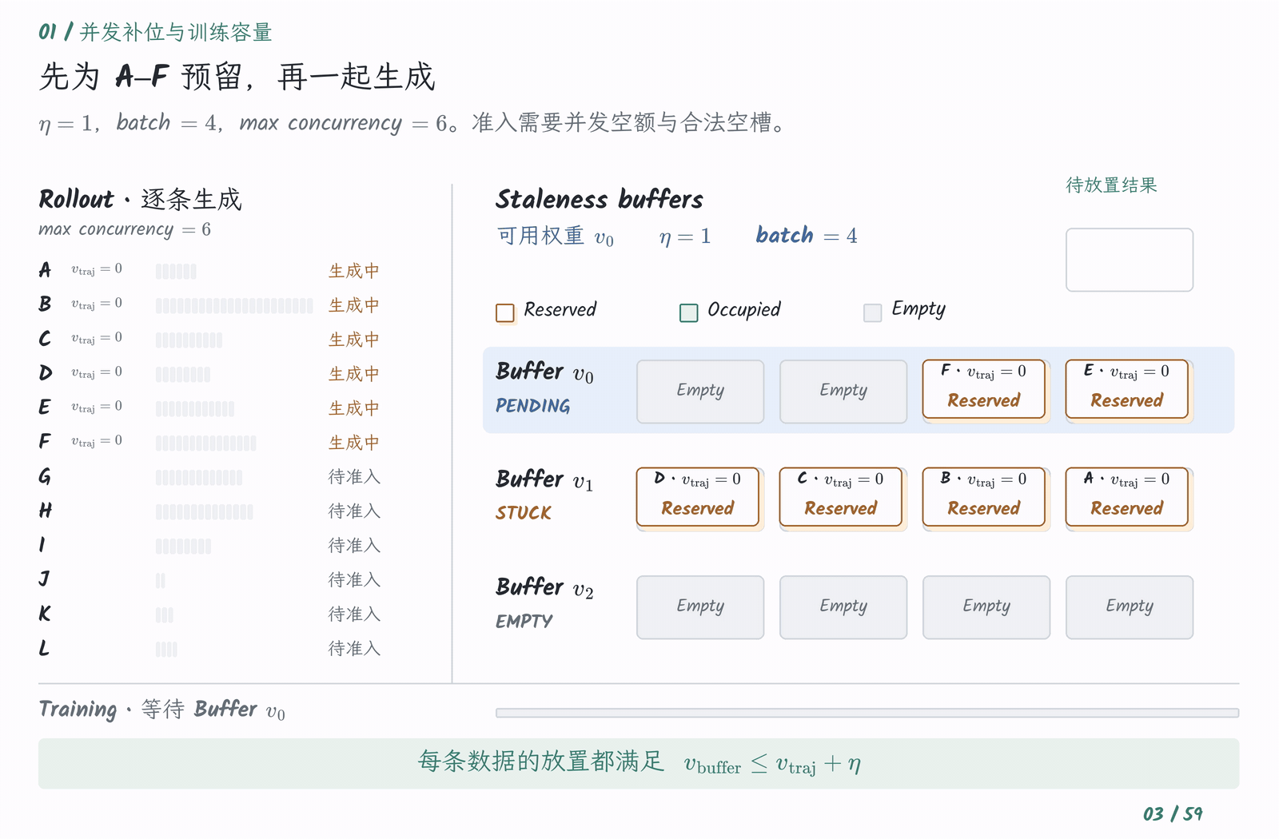Select the B reserved slot in Buffer v1
Screen dimensions: 1279x839
(x=984, y=497)
